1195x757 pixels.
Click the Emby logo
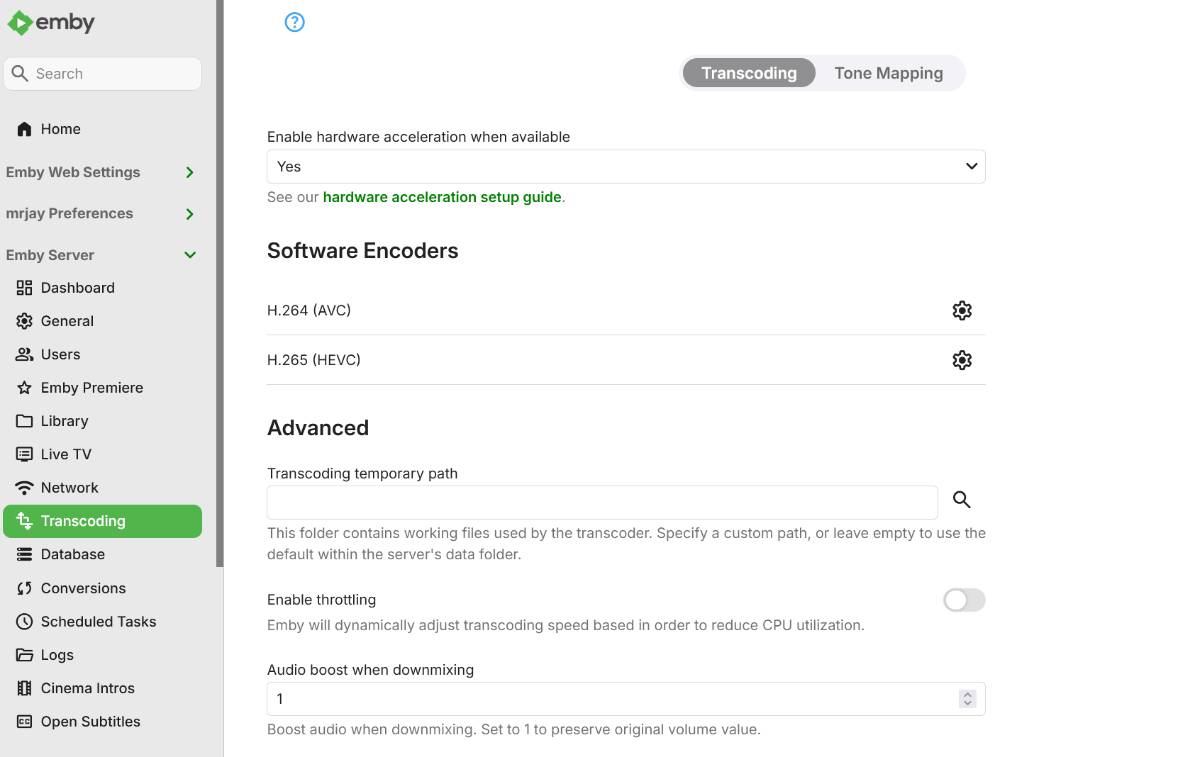[51, 23]
